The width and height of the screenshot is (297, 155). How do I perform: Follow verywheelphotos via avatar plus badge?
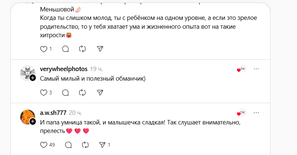[33, 78]
